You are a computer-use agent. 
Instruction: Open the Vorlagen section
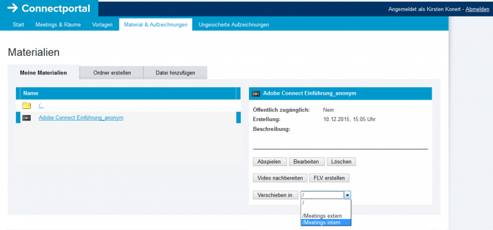[102, 25]
